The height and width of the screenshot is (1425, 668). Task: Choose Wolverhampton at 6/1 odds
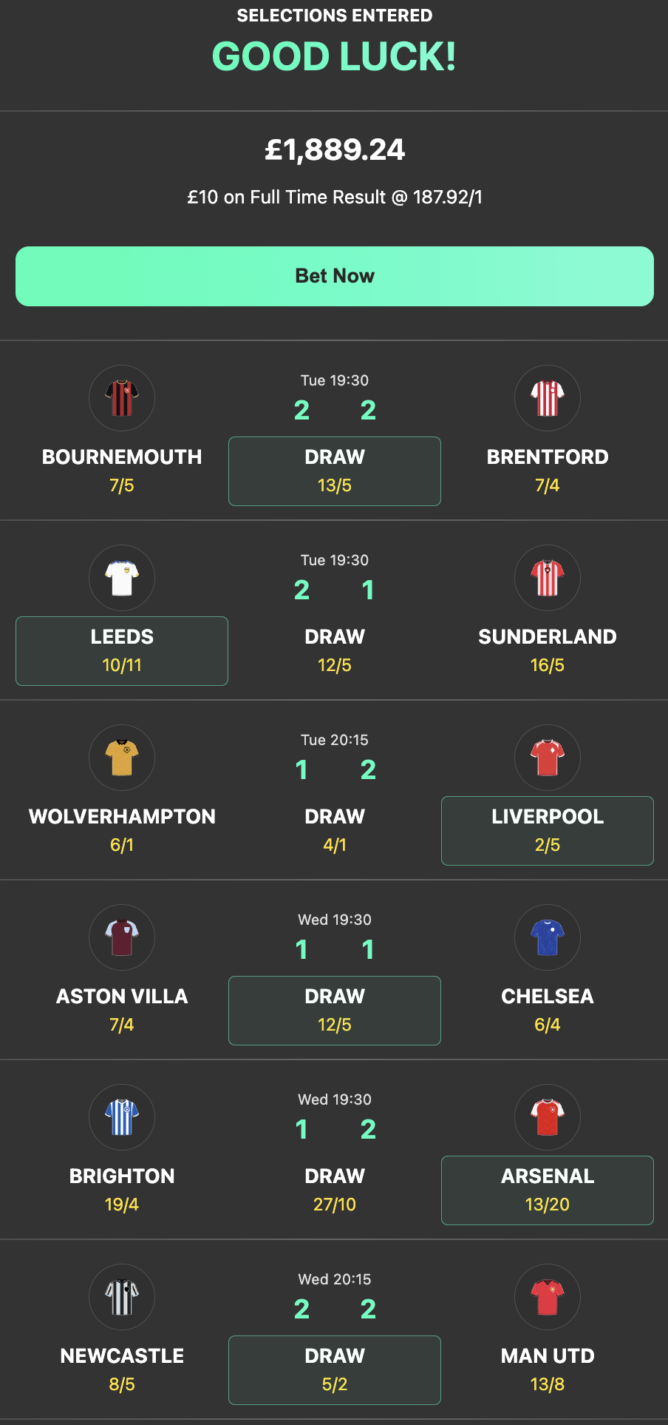(x=121, y=831)
